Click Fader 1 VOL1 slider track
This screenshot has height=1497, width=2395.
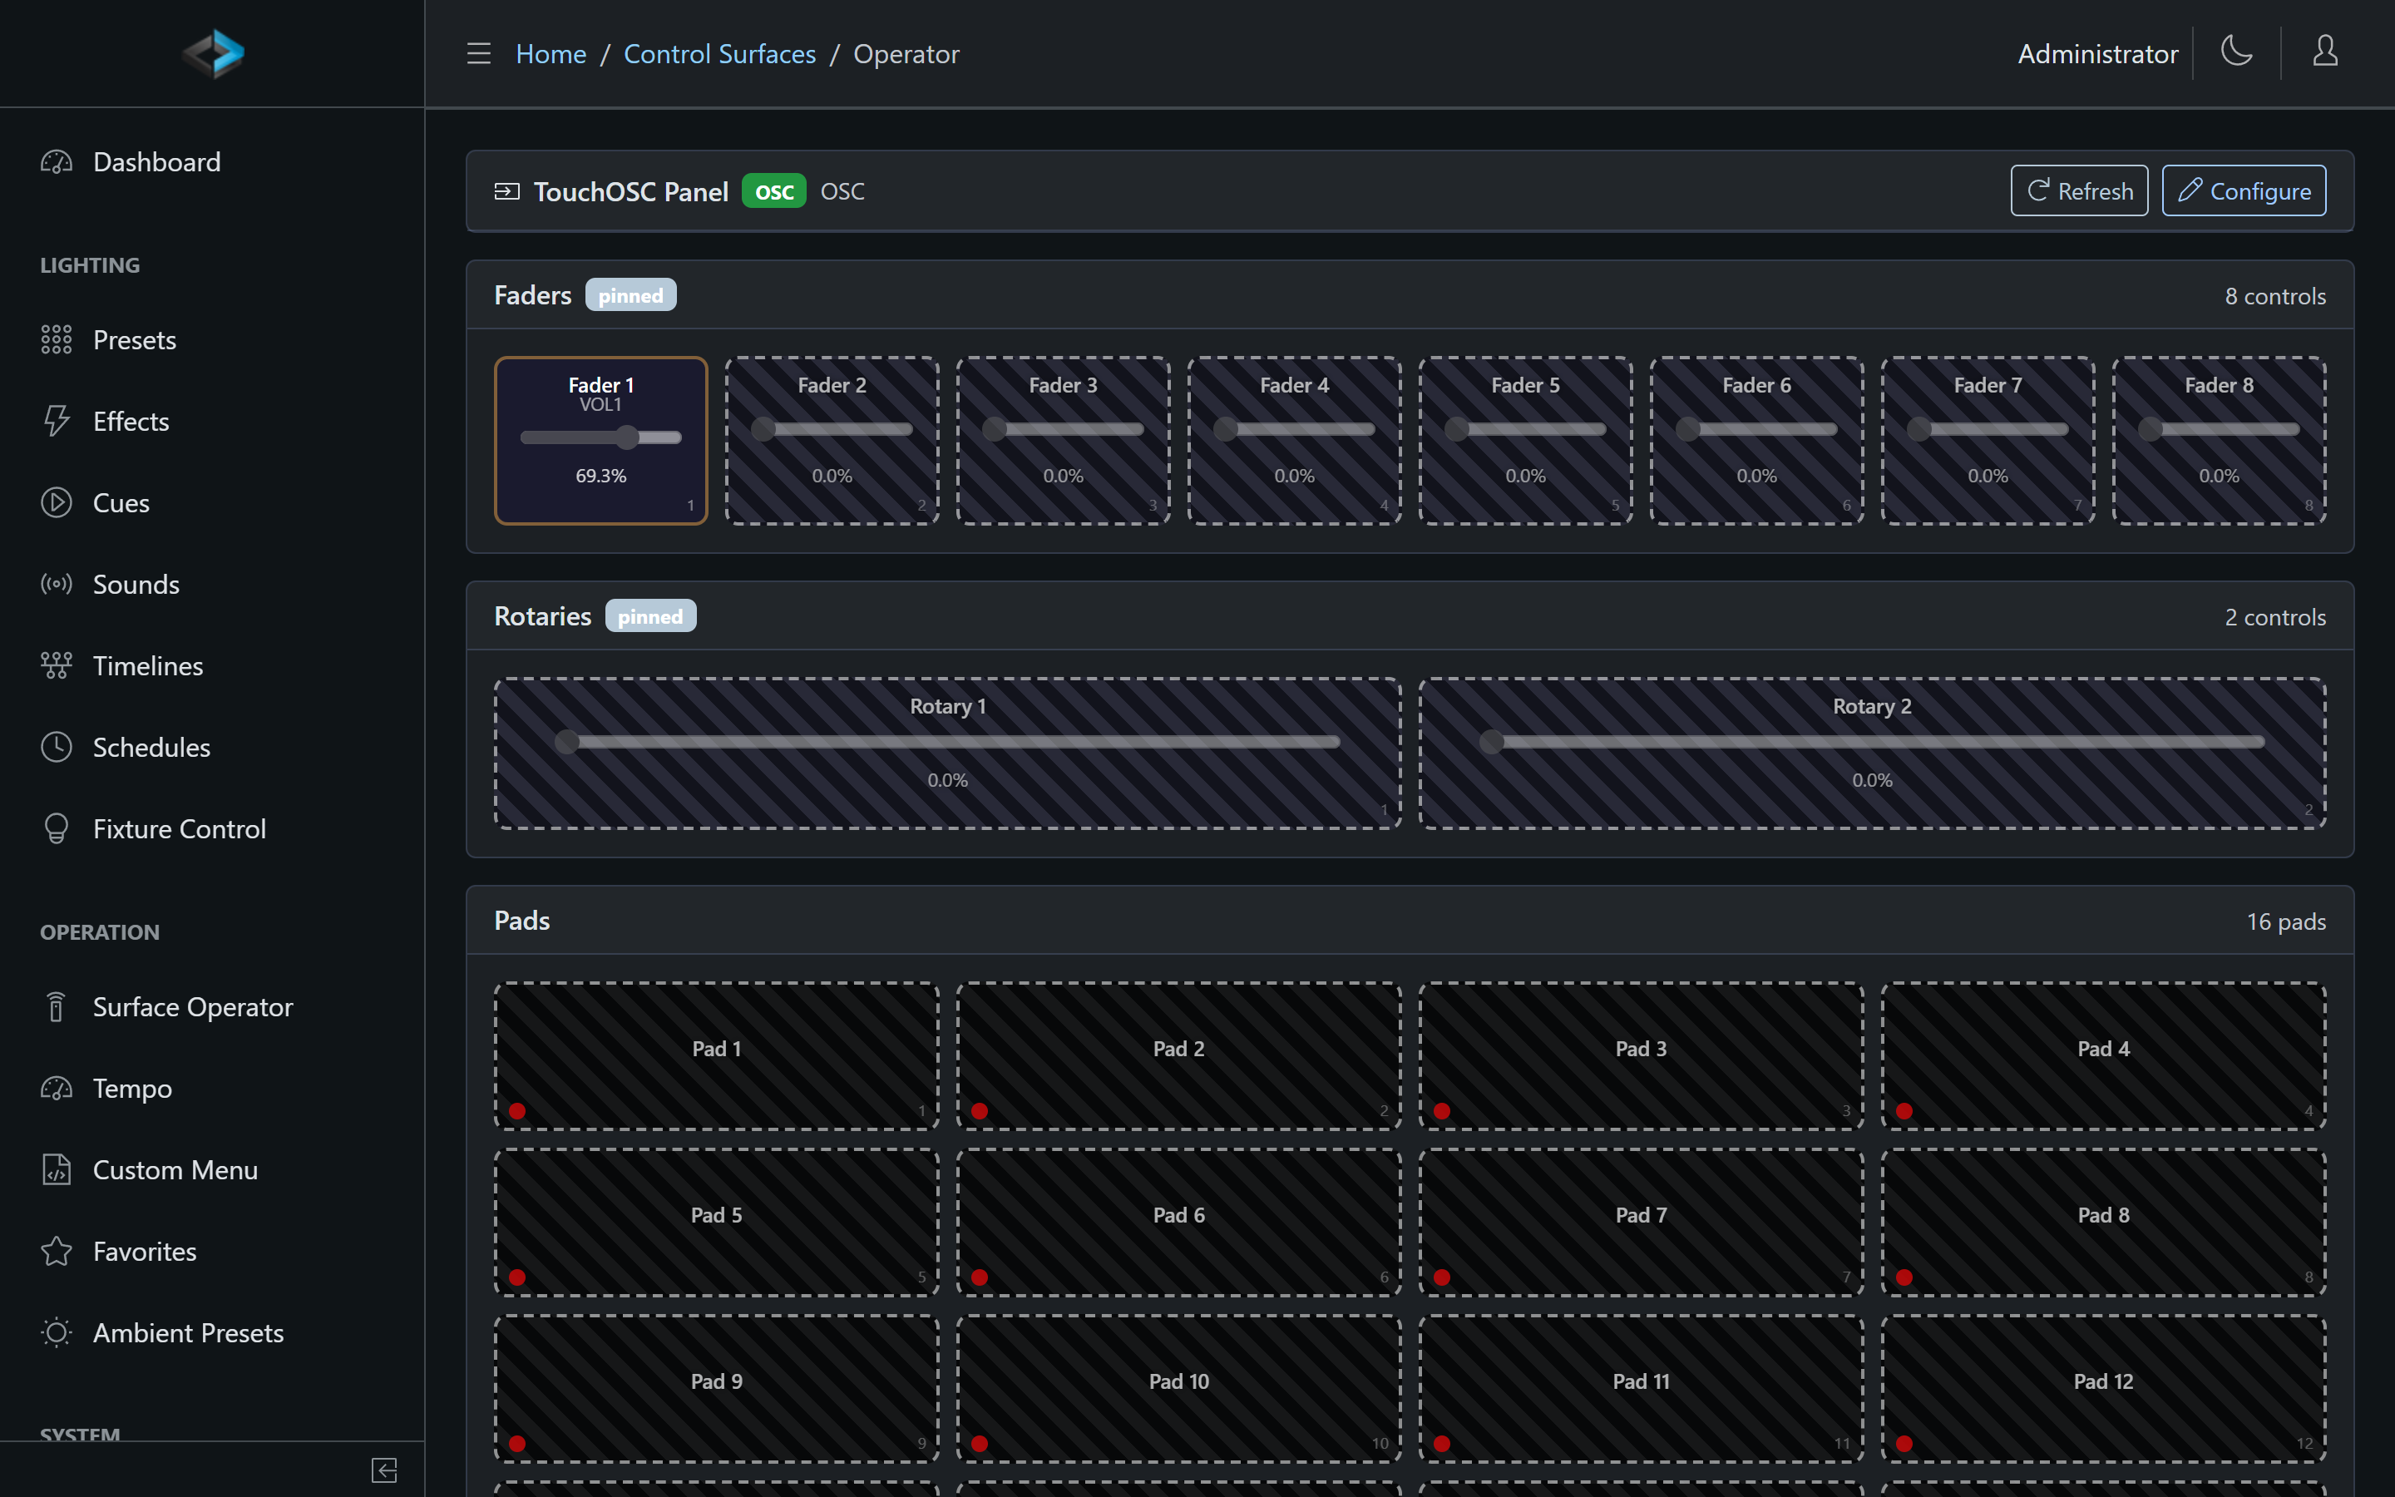tap(600, 437)
